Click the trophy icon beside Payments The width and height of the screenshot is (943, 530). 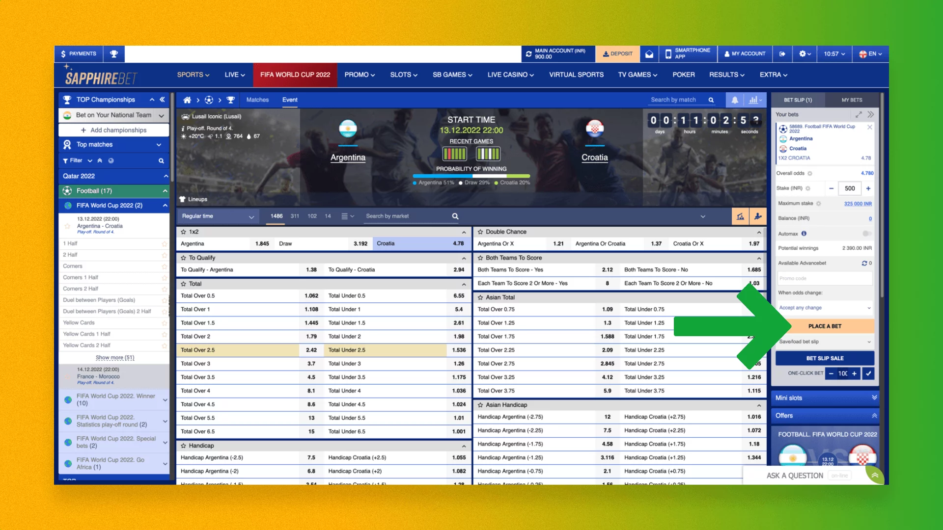pos(114,54)
